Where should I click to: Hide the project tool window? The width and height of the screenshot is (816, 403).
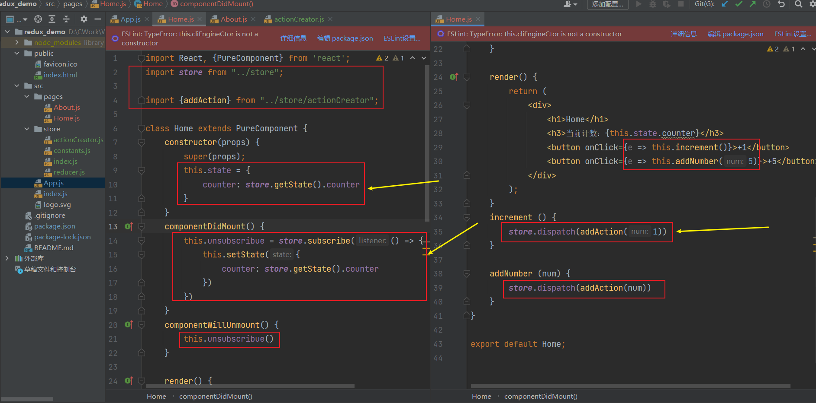click(x=98, y=19)
